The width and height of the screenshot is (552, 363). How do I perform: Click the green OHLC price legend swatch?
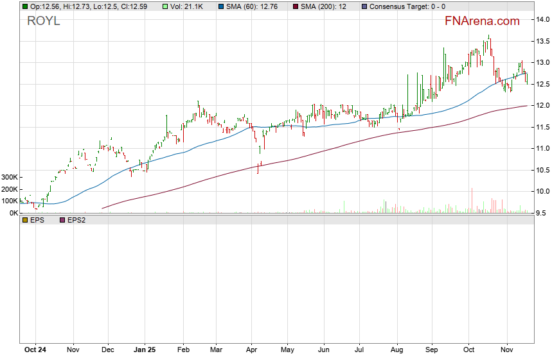point(25,6)
